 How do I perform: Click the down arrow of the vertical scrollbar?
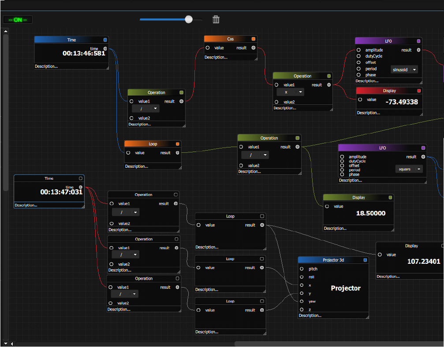point(5,343)
